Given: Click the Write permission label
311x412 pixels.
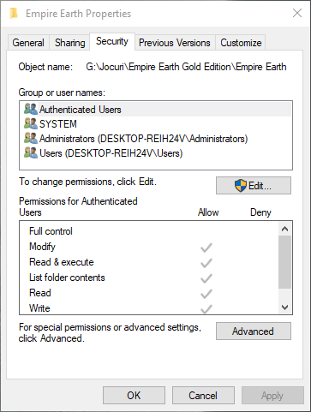Looking at the screenshot, I should (39, 308).
